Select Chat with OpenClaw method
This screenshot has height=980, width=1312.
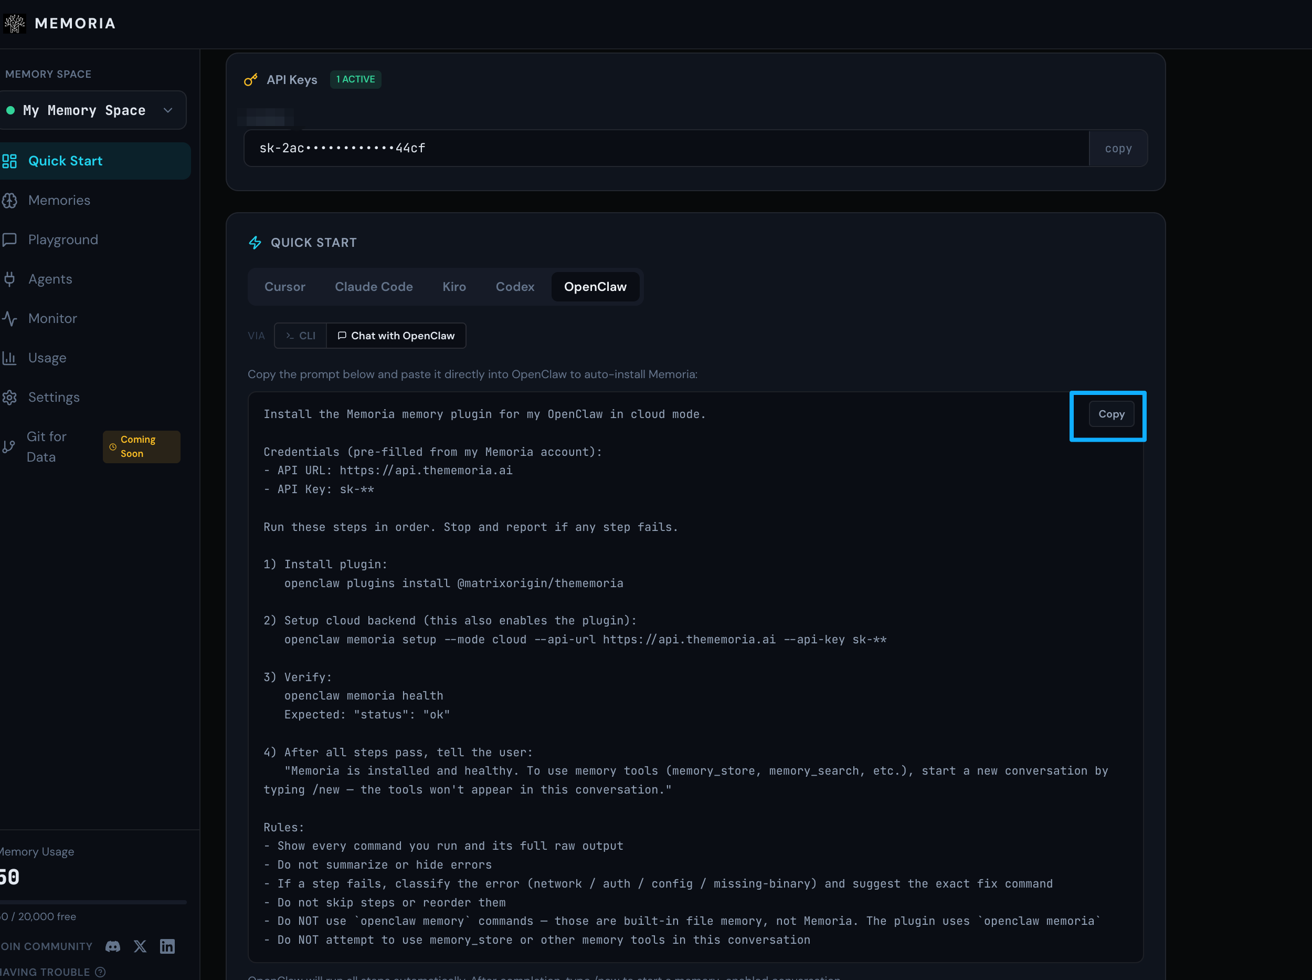(x=396, y=336)
